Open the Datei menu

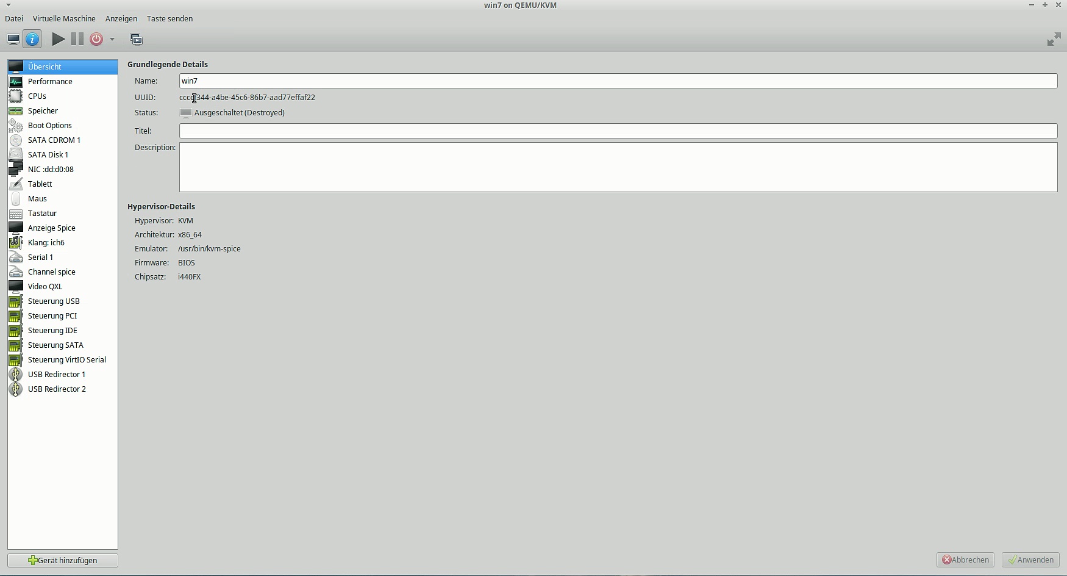point(14,19)
